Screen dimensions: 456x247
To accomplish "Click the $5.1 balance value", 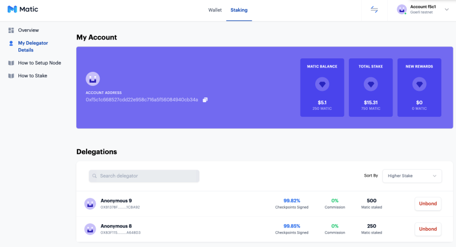I will click(x=322, y=103).
